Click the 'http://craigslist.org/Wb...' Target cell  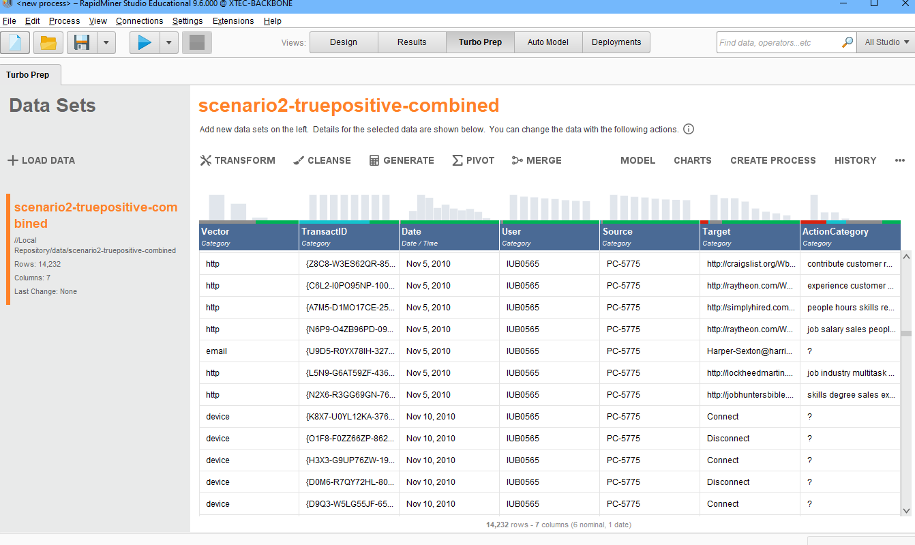pyautogui.click(x=750, y=264)
